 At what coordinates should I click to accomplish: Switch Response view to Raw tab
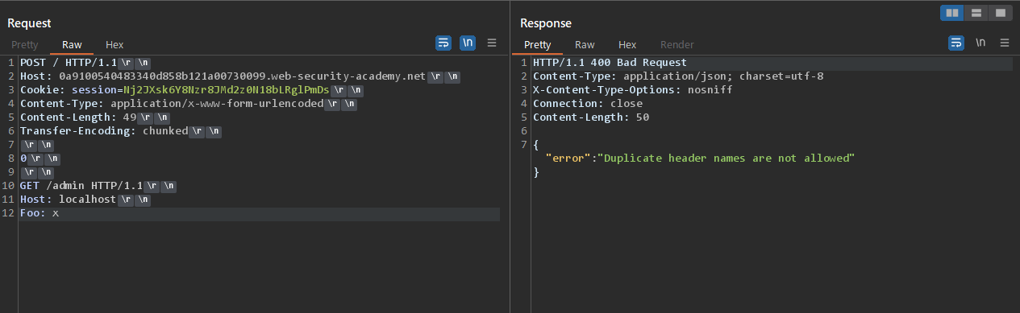tap(585, 44)
